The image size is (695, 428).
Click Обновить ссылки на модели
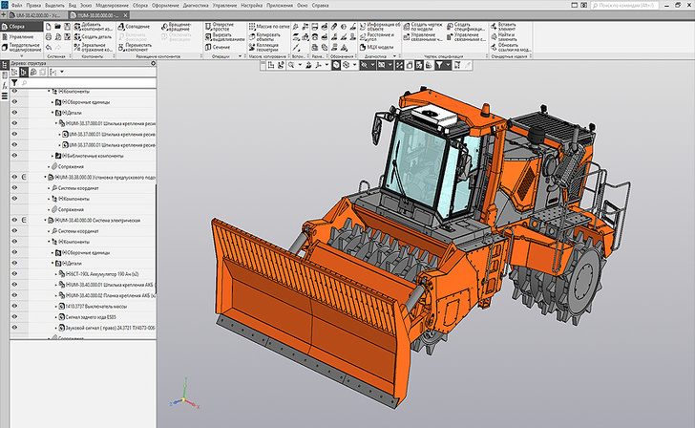click(x=511, y=47)
